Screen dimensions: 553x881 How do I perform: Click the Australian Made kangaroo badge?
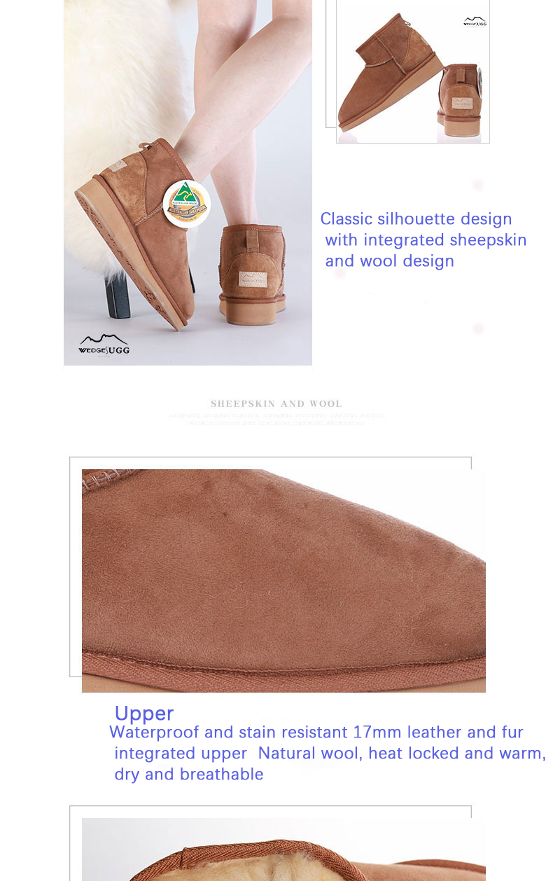[186, 203]
